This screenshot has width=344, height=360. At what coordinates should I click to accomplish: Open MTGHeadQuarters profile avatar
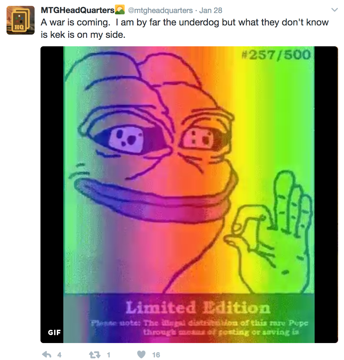coord(21,20)
